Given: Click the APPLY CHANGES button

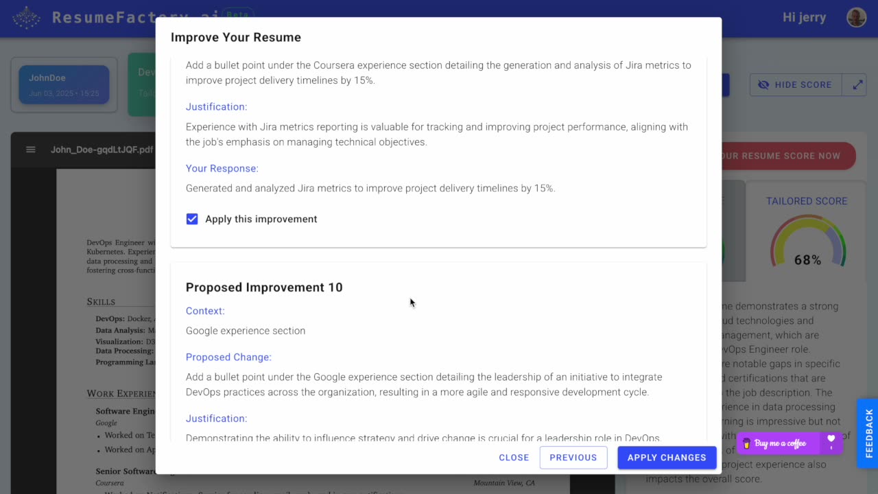Looking at the screenshot, I should coord(667,458).
